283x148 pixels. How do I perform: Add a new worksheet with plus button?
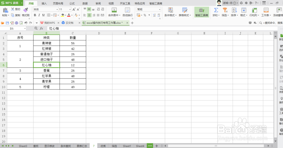[157, 146]
